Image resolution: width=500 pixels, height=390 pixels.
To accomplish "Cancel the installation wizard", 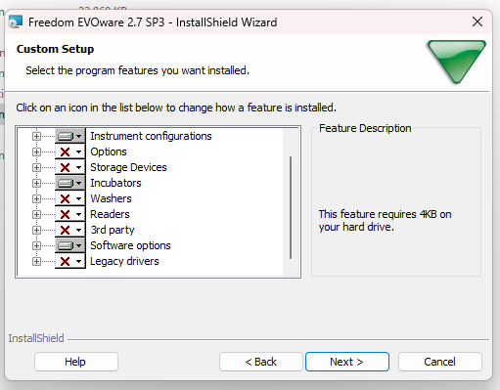I will [x=439, y=362].
